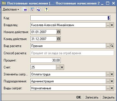Click Виды затрат field with Нормативные
This screenshot has width=117, height=101.
point(68,88)
